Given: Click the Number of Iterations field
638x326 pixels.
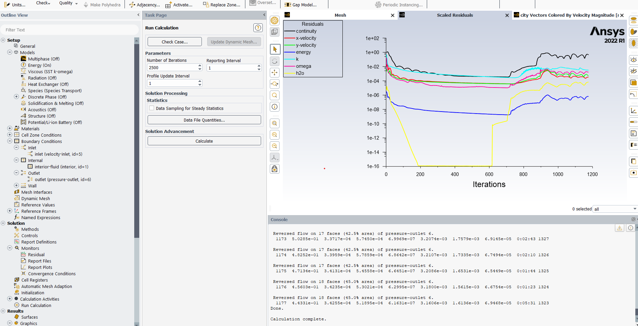Looking at the screenshot, I should 172,68.
